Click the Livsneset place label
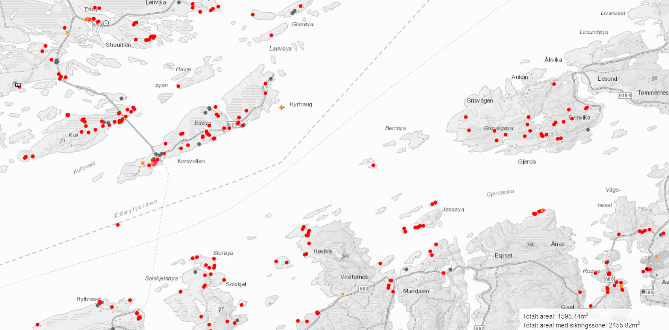The width and height of the screenshot is (669, 330). pos(613,13)
